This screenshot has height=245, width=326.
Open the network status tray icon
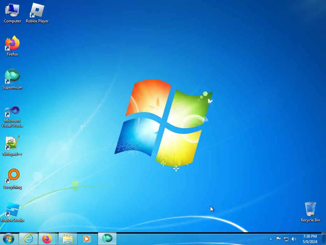tap(286, 239)
